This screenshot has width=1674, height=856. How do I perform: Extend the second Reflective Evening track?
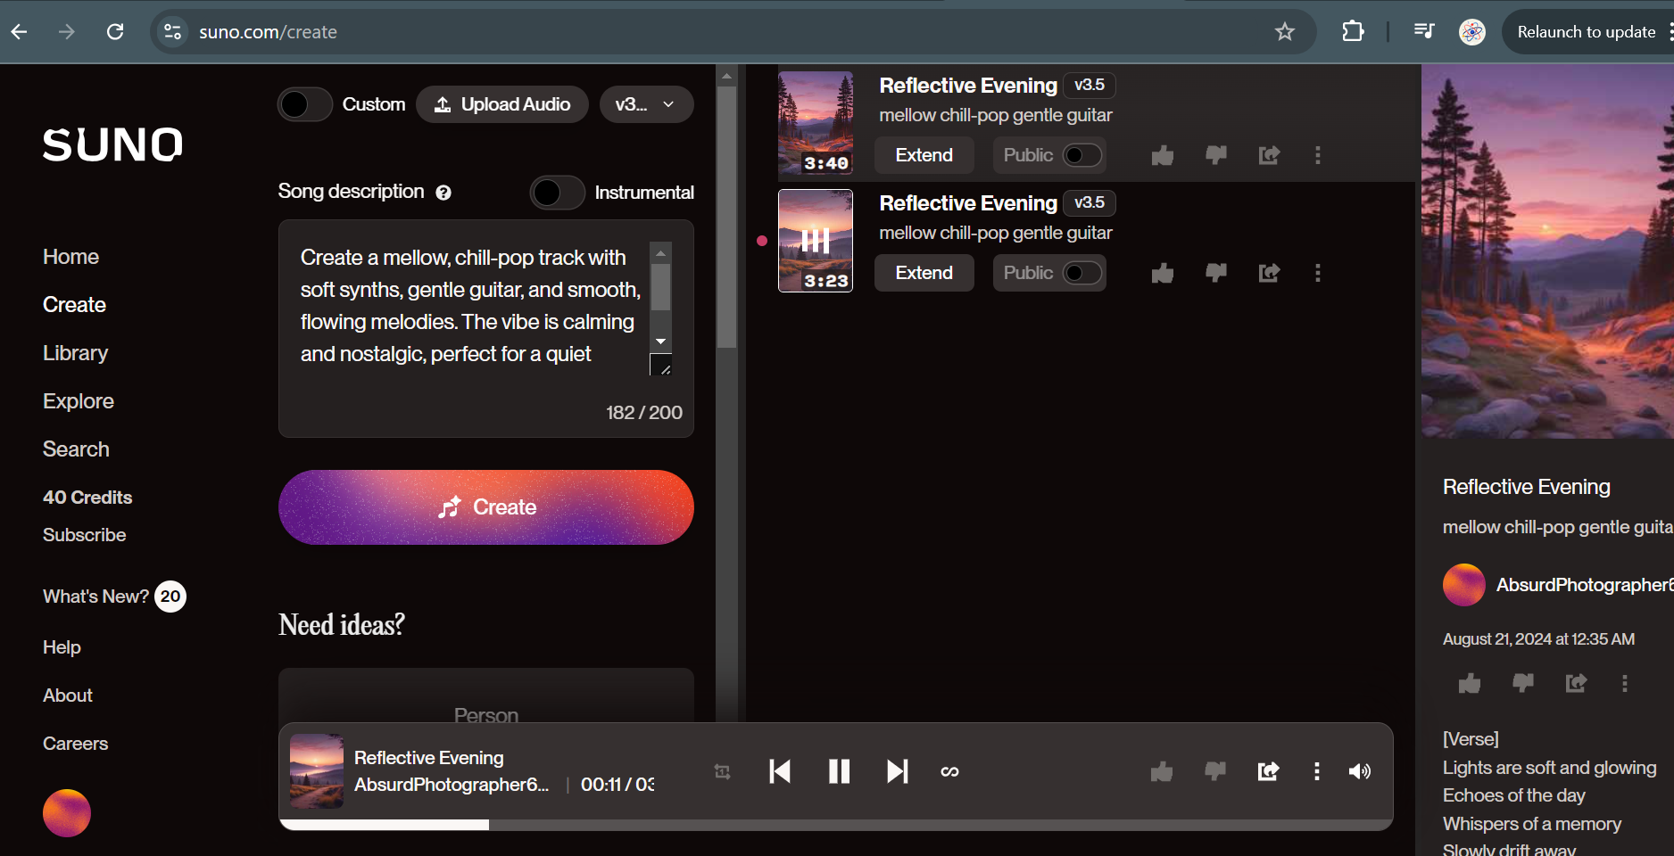click(924, 273)
